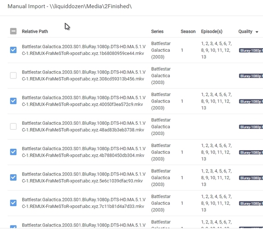Sort by the Series column header
The width and height of the screenshot is (263, 231).
(x=157, y=31)
